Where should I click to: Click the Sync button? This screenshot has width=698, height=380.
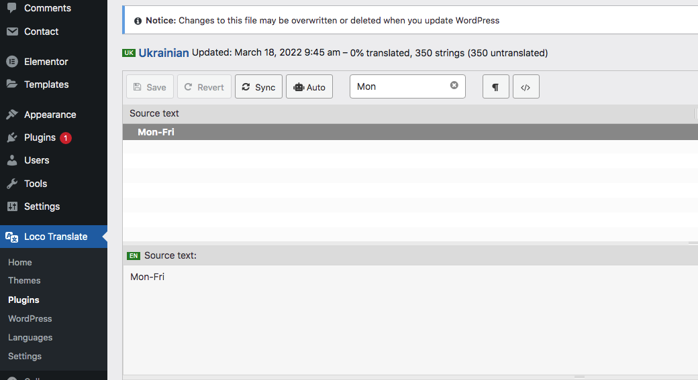(x=258, y=86)
